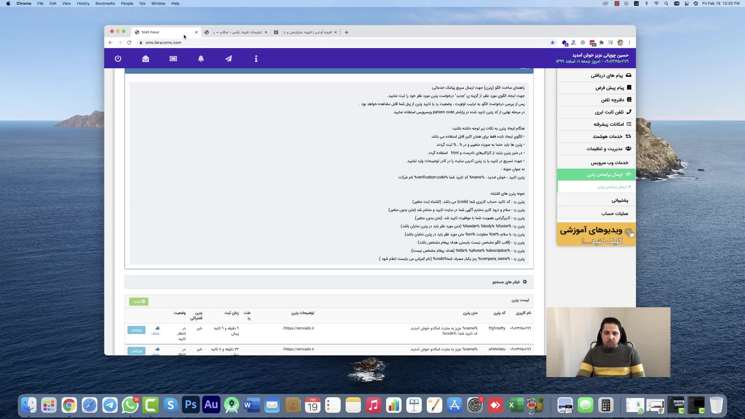
Task: Bookmark page with star icon in address bar
Action: click(x=553, y=43)
